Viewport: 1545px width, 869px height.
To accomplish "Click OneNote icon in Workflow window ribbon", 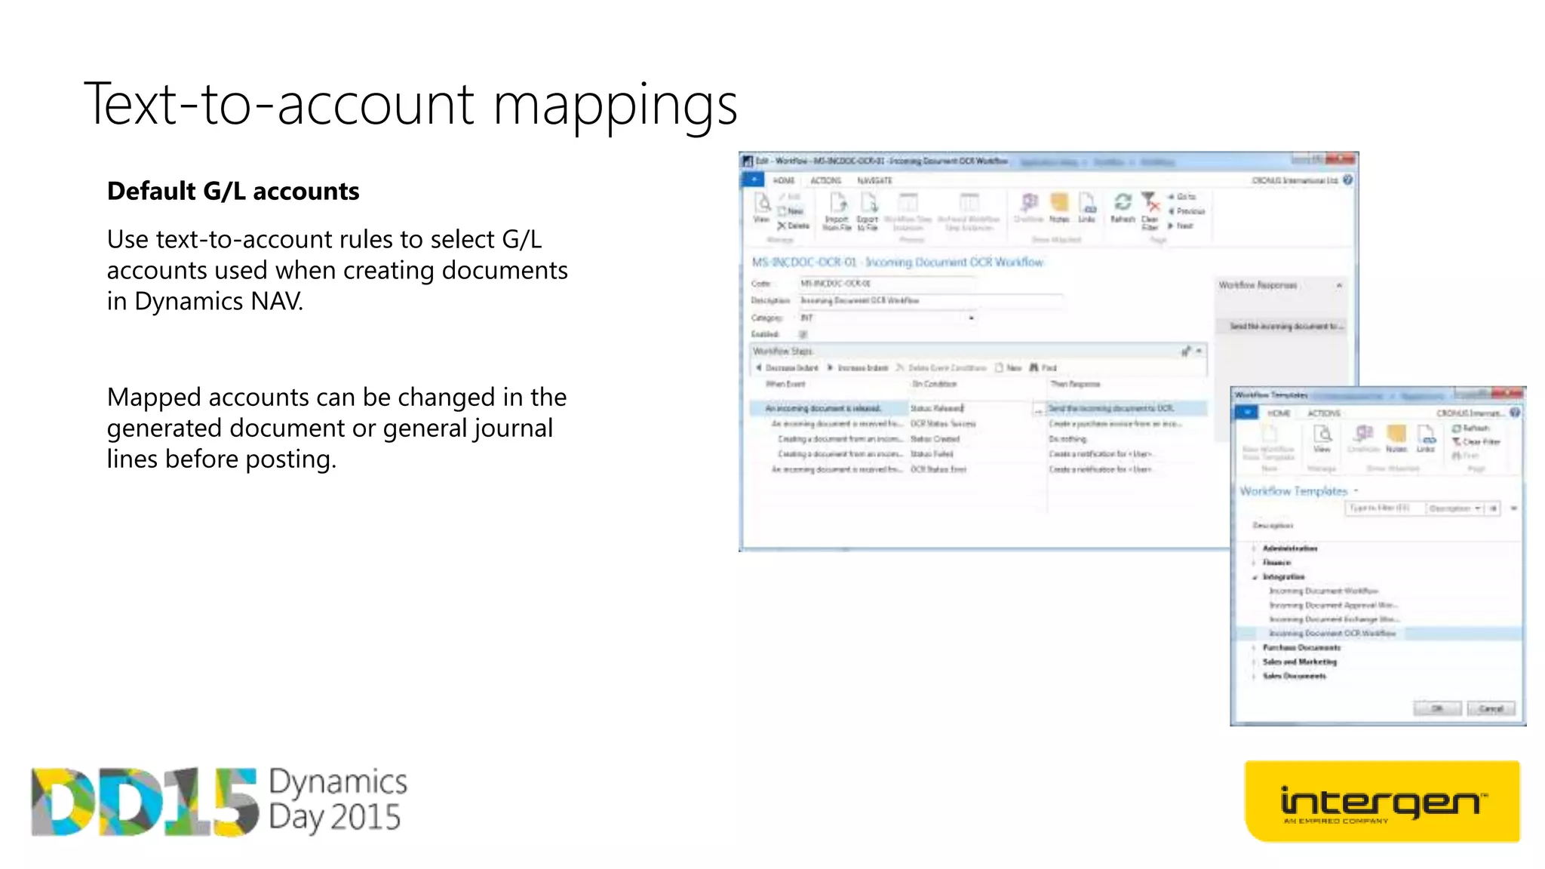I will [1029, 208].
